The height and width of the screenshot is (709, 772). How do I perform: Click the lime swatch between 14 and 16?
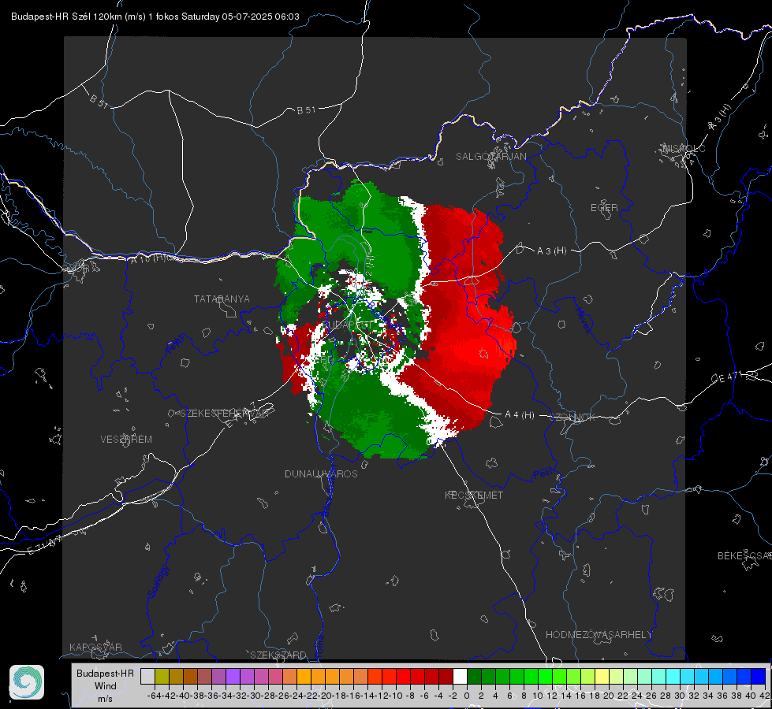coord(573,676)
